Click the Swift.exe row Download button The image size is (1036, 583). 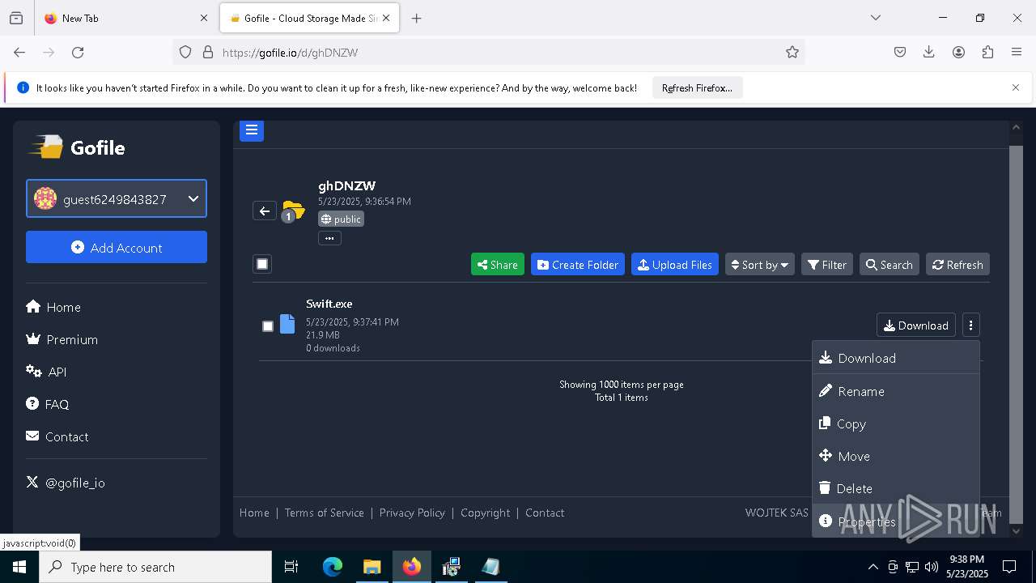[x=916, y=326]
